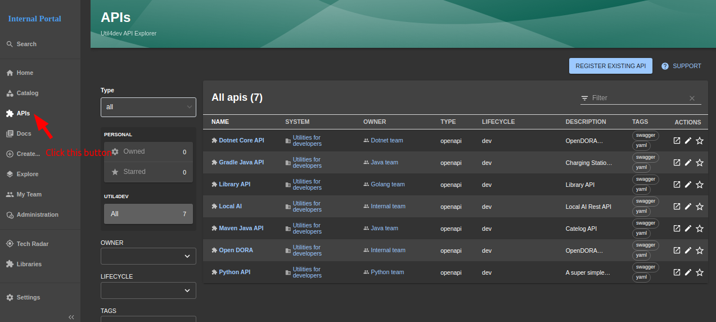Screen dimensions: 716x322
Task: Open the Type dropdown showing all
Action: (148, 107)
